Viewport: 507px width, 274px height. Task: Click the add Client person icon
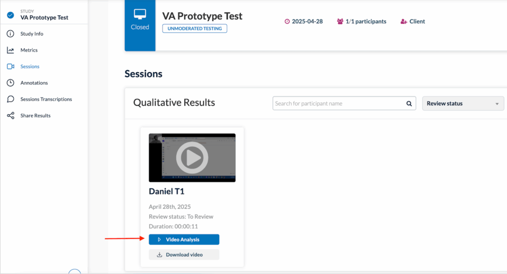[404, 22]
